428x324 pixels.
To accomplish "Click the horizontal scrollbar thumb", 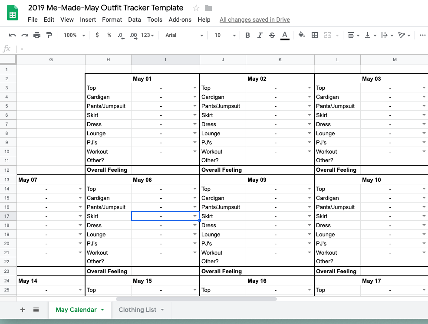I will click(x=196, y=299).
